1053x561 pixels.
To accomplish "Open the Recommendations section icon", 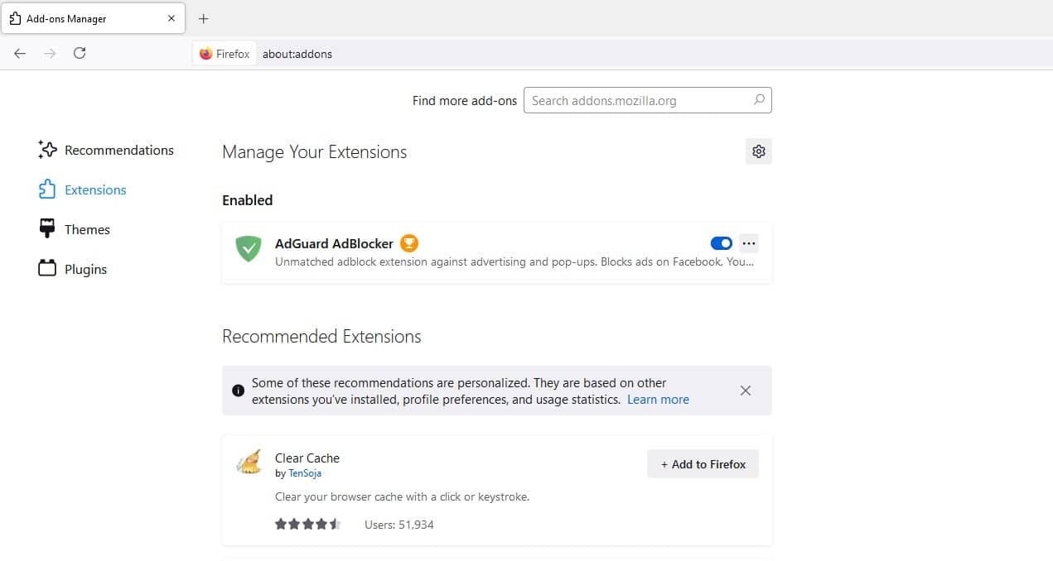I will (47, 150).
